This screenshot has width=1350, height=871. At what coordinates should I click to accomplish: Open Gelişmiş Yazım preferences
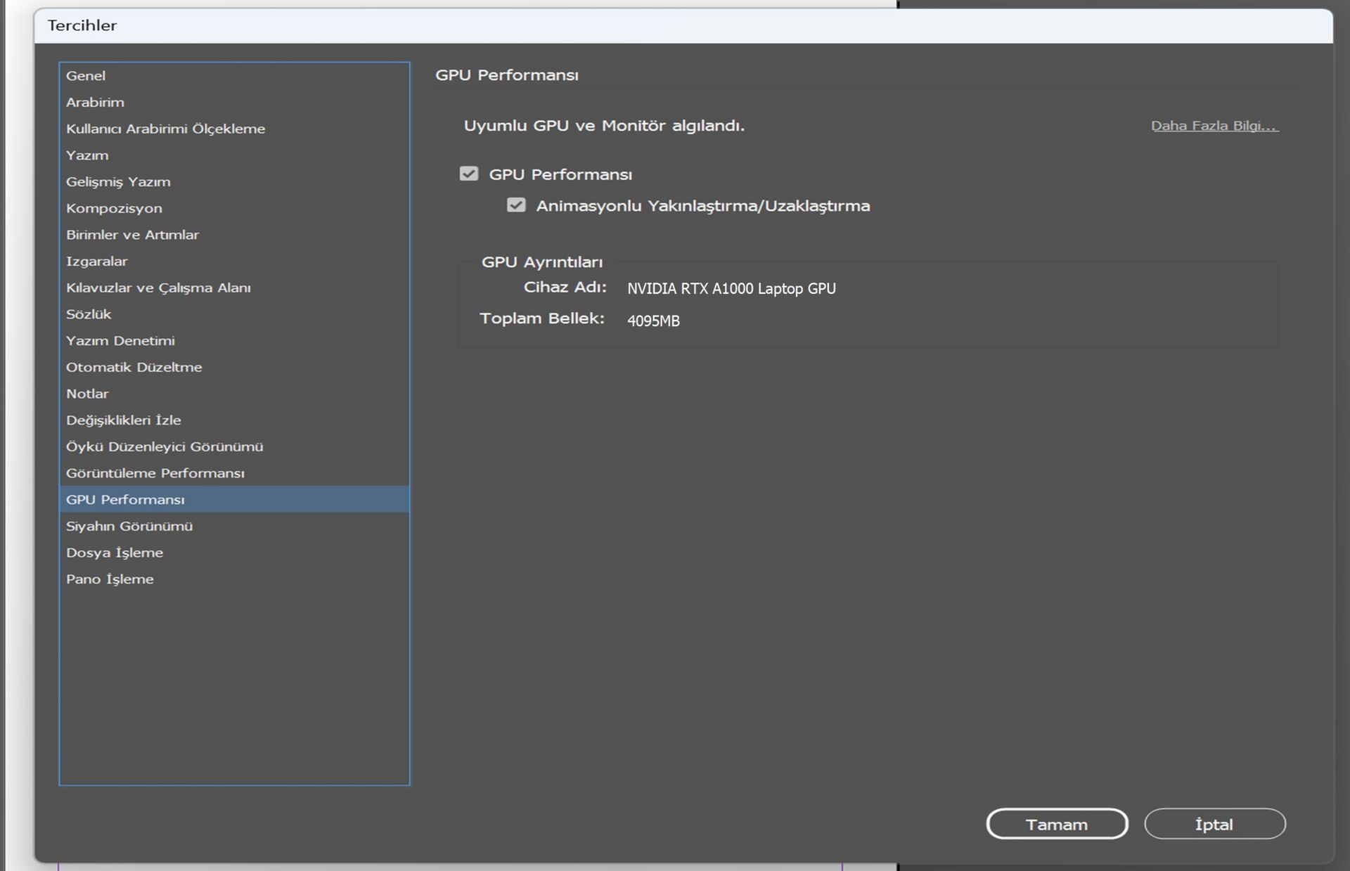click(118, 182)
